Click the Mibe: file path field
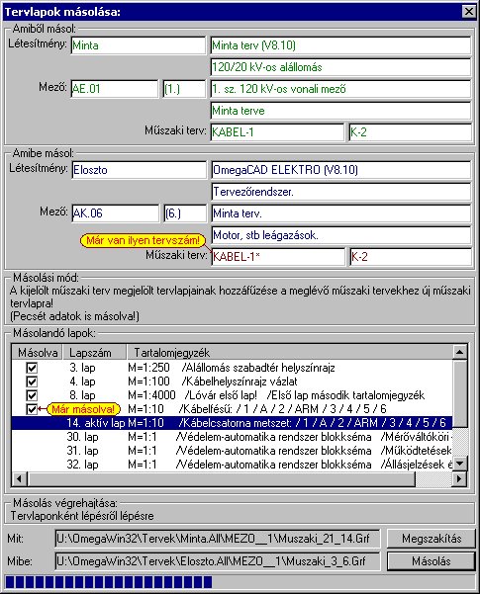Image resolution: width=480 pixels, height=594 pixels. [x=218, y=561]
